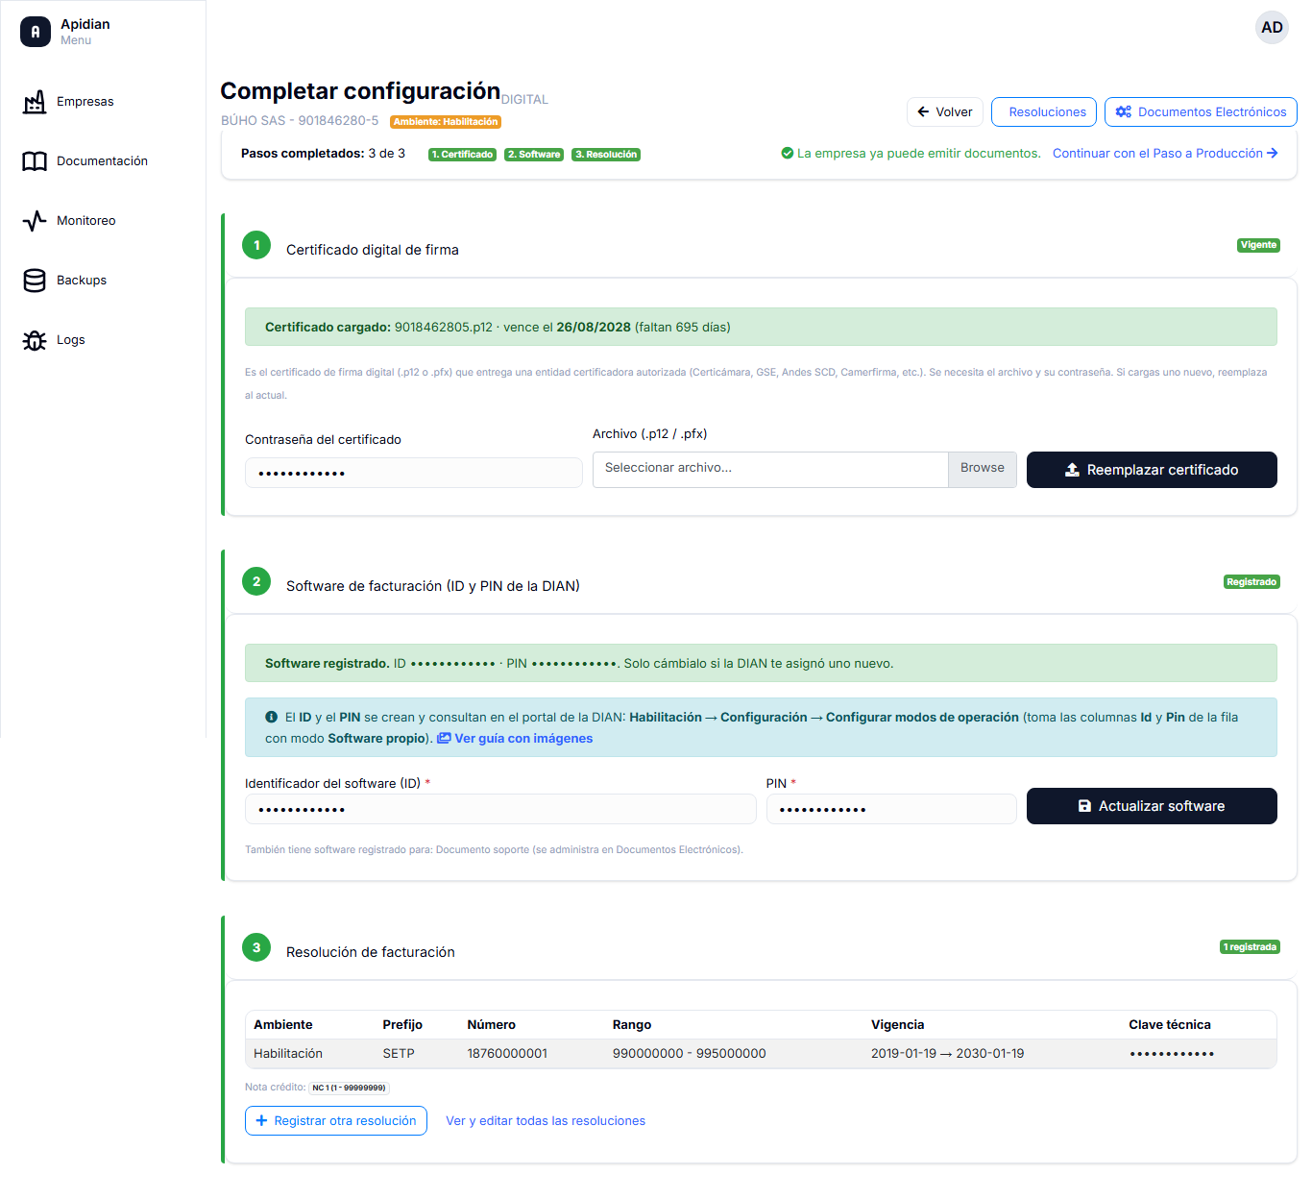Click the upload icon in Reemplazar certificado
The height and width of the screenshot is (1199, 1312).
pos(1072,470)
